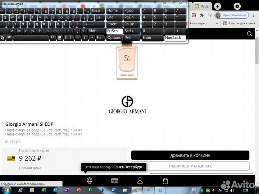
Task: Click the НАЛИЧИЕ В МАГАЗИНАХ button
Action: 190,166
